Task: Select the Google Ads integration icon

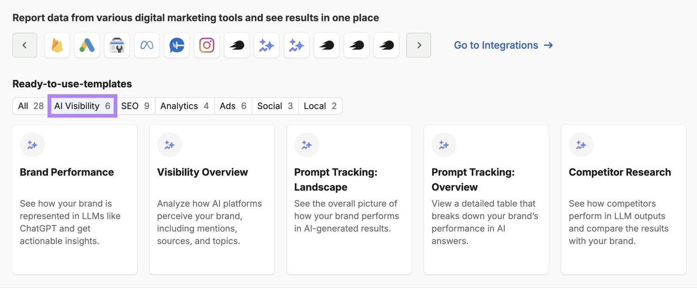Action: (87, 45)
